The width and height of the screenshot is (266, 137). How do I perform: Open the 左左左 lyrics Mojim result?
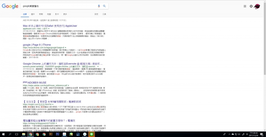pyautogui.click(x=52, y=102)
